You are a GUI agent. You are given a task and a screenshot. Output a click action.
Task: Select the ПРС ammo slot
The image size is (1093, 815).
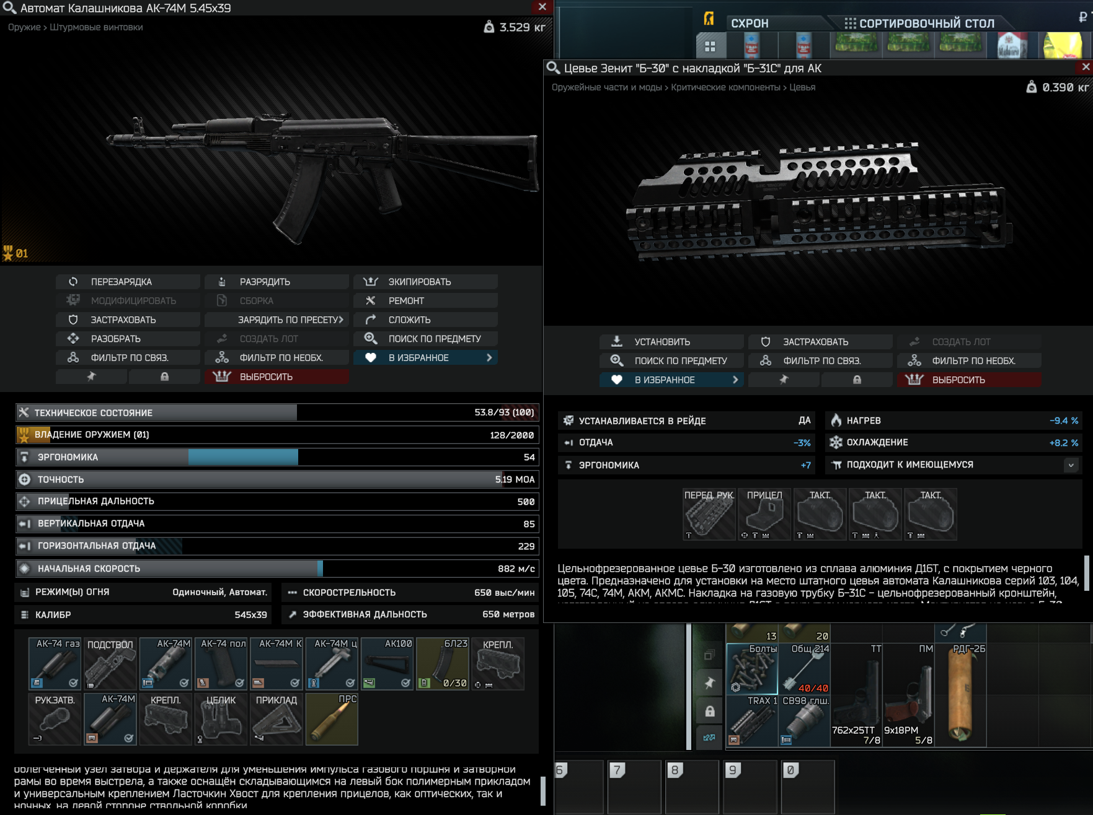click(x=332, y=718)
